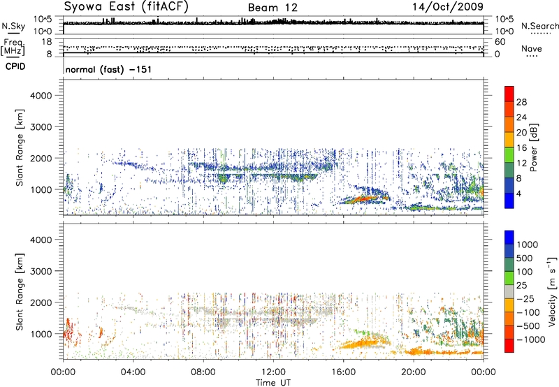Click the date '14/Oct/2009'
The width and height of the screenshot is (559, 387).
coord(448,7)
